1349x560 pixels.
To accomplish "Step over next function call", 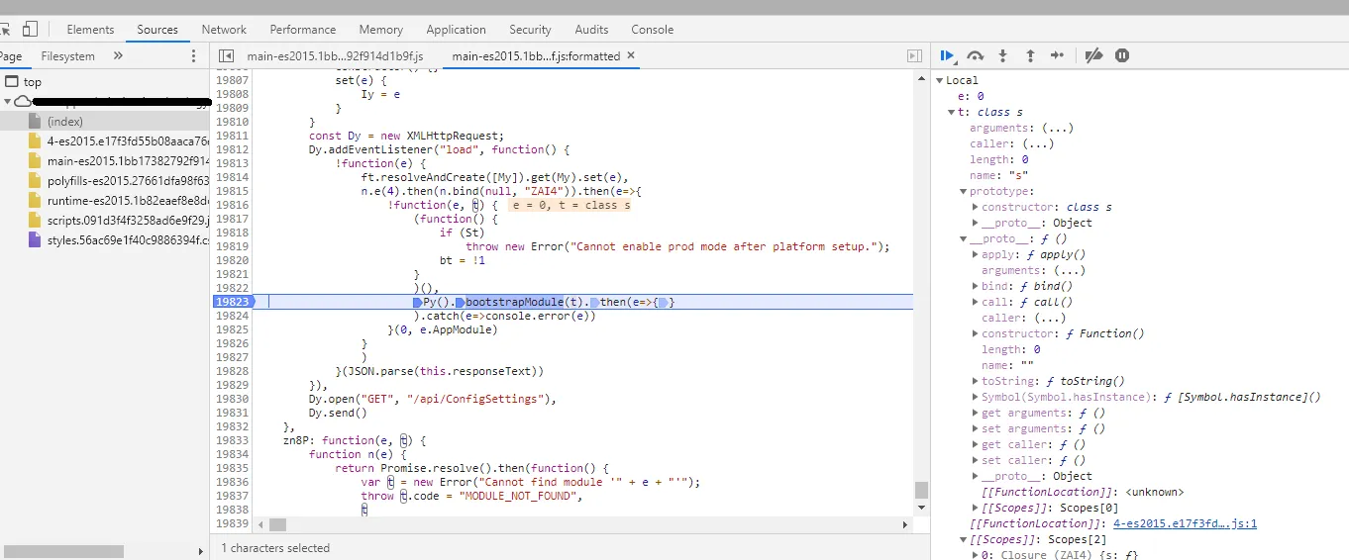I will [x=976, y=56].
